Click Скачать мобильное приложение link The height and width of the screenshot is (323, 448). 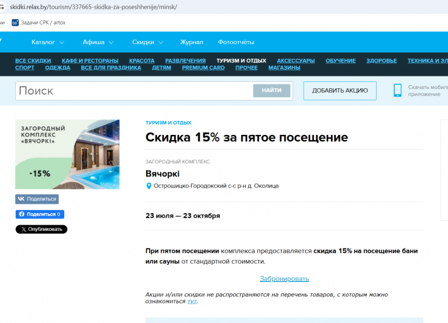click(428, 91)
